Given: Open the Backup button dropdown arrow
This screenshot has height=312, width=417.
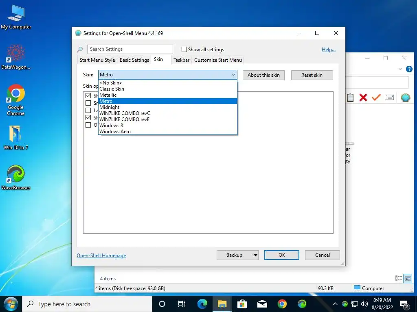Looking at the screenshot, I should pos(255,255).
